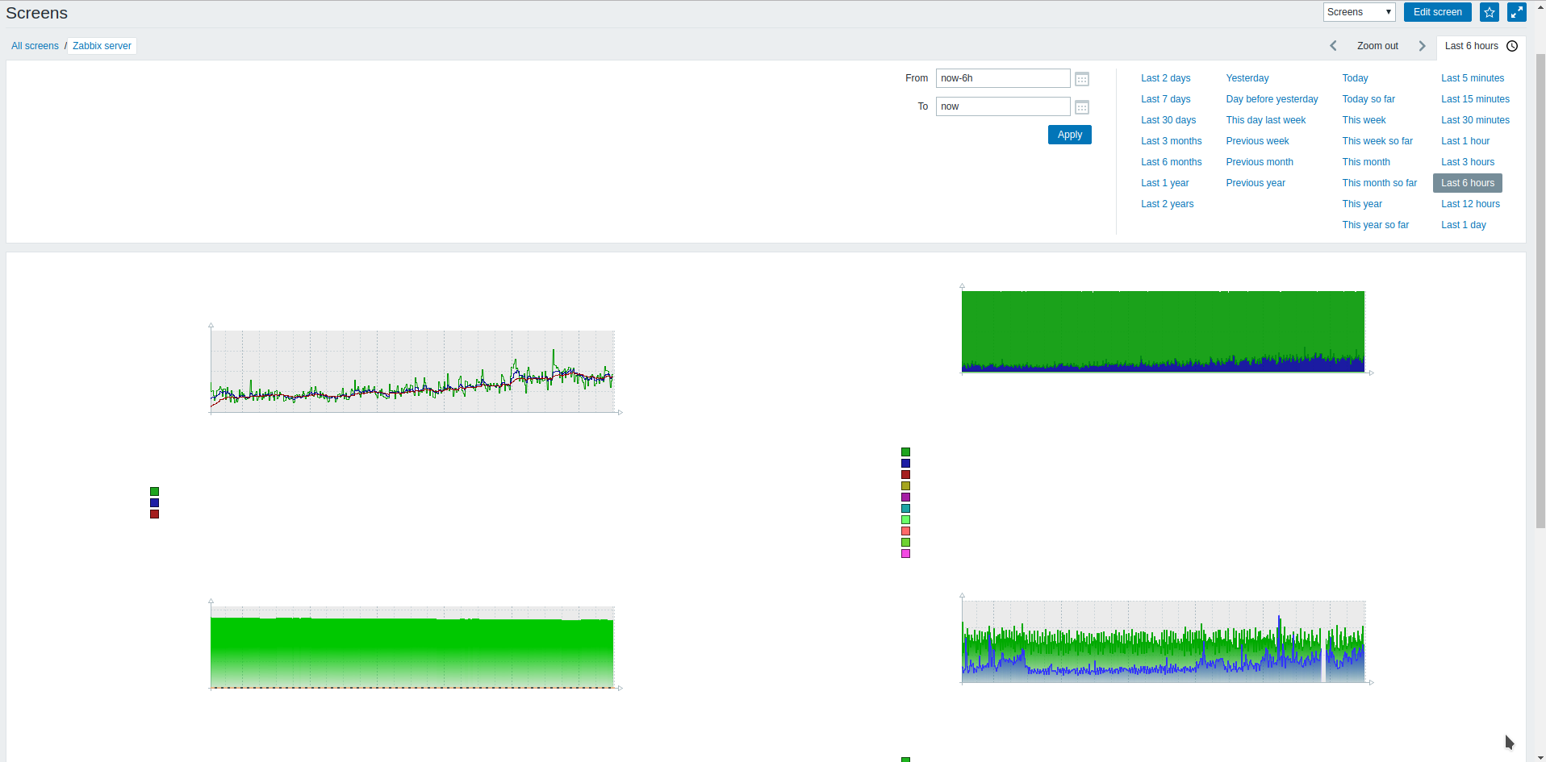Set range to Last 1 hour
The width and height of the screenshot is (1546, 762).
[x=1465, y=141]
